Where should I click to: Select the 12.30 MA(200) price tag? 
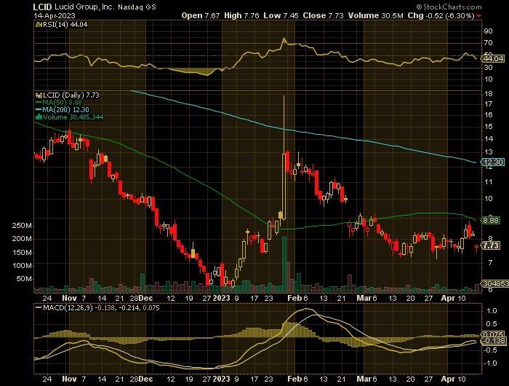491,162
